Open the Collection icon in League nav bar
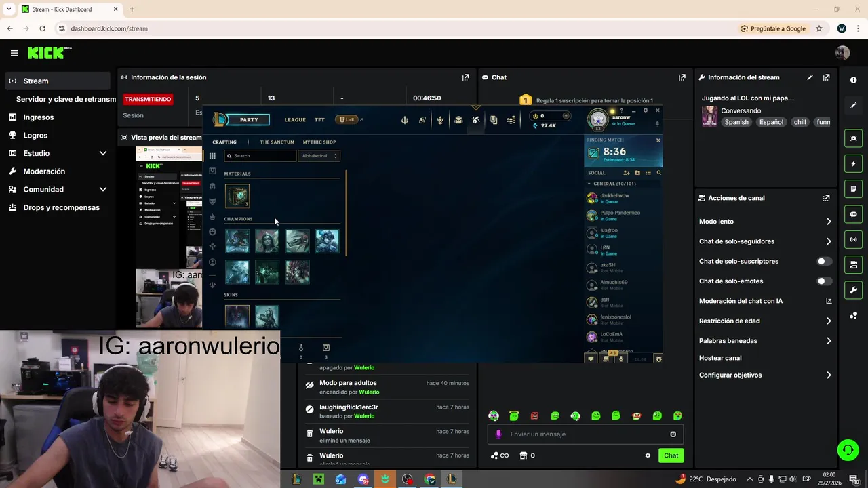The width and height of the screenshot is (868, 488). coord(458,120)
